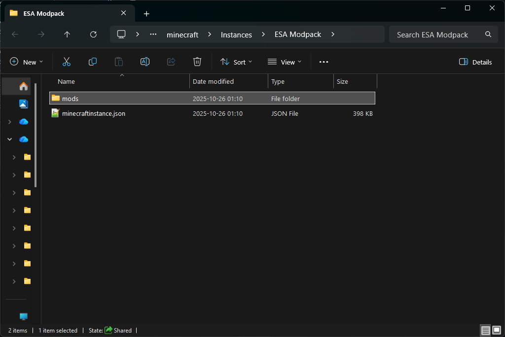Viewport: 505px width, 337px height.
Task: Click the Copy icon in toolbar
Action: tap(93, 62)
